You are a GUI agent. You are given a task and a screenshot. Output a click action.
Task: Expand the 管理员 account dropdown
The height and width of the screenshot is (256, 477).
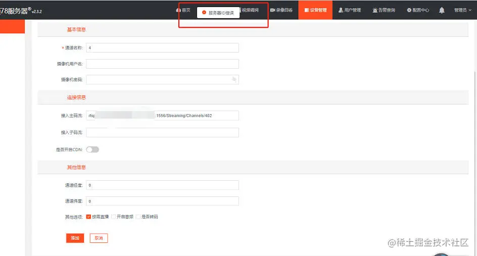pos(463,10)
